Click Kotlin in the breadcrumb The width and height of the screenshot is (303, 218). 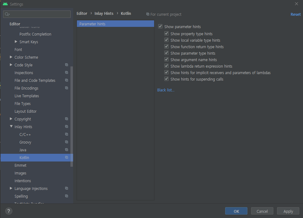point(126,14)
